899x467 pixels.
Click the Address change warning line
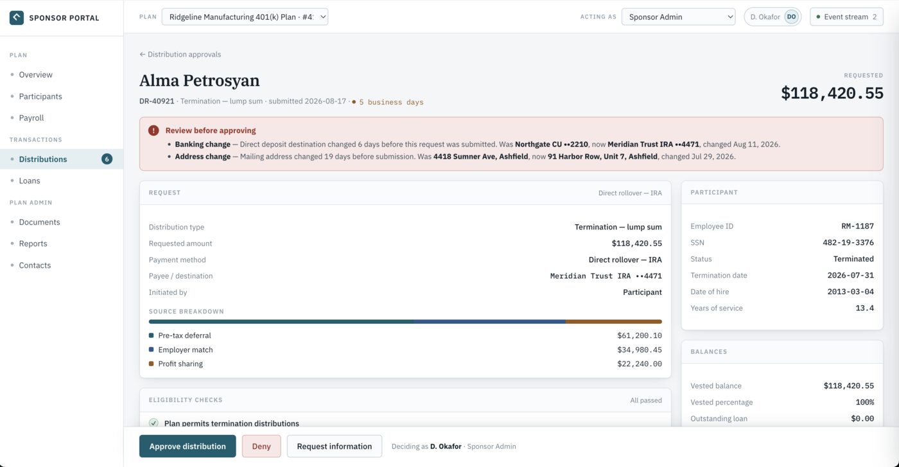pyautogui.click(x=455, y=156)
